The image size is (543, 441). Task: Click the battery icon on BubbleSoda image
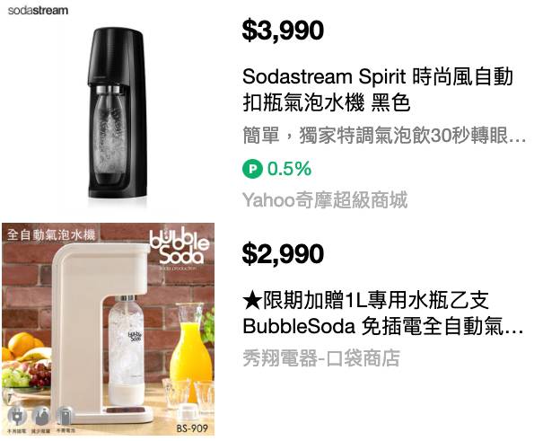65,415
